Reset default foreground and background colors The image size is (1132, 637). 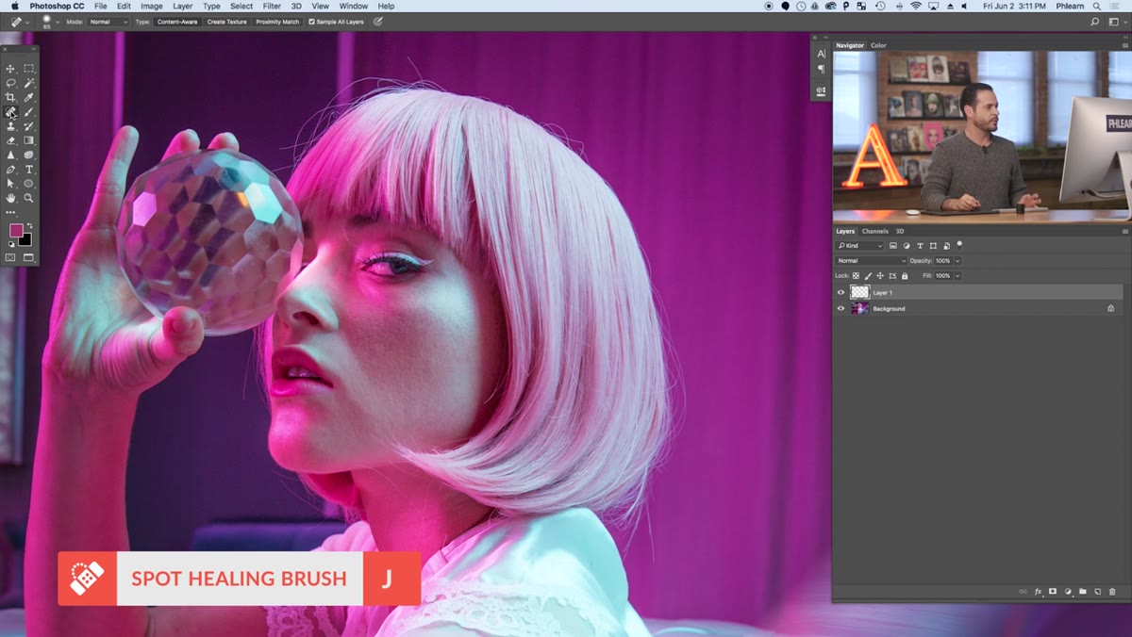click(10, 244)
